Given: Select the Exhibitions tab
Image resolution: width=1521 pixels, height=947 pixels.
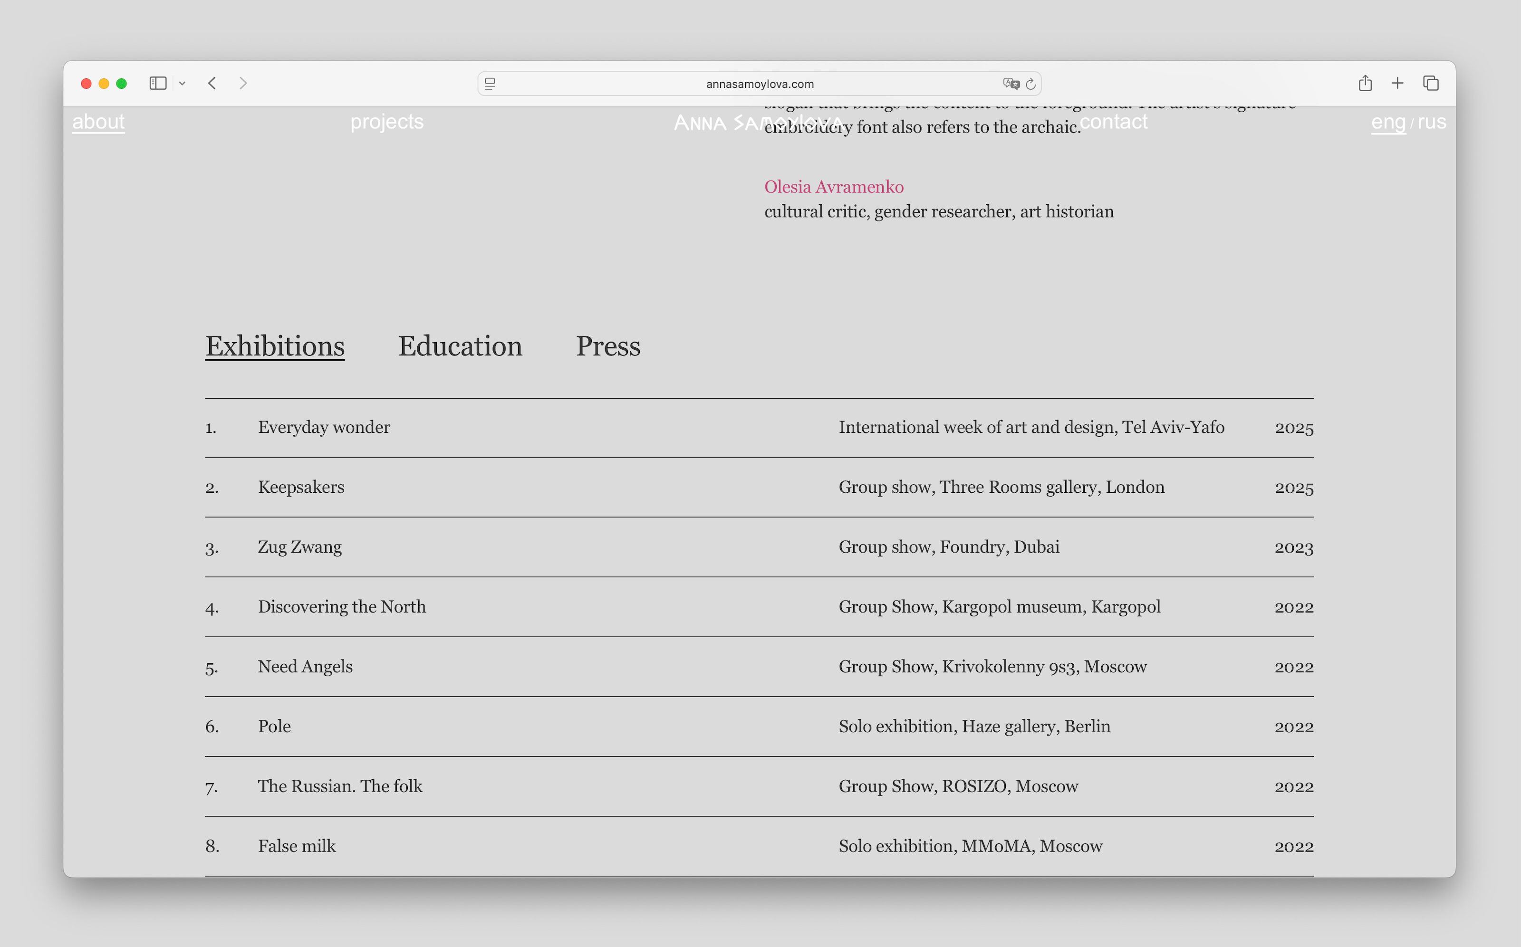Looking at the screenshot, I should 275,346.
